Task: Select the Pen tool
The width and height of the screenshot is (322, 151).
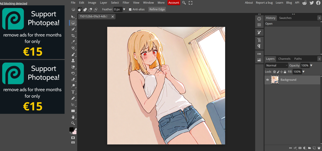Action: (73, 98)
